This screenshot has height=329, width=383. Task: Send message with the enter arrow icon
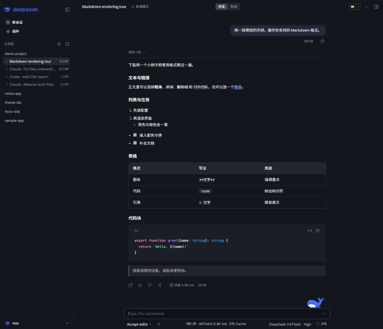[324, 314]
